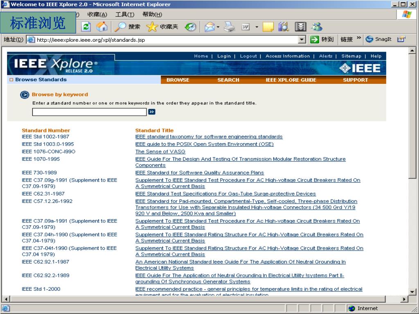This screenshot has height=314, width=419.
Task: Click the SnagIt toolbar button
Action: [x=378, y=39]
